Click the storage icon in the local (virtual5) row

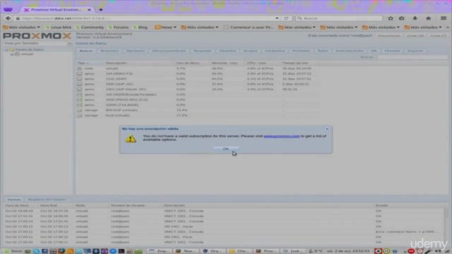79,115
